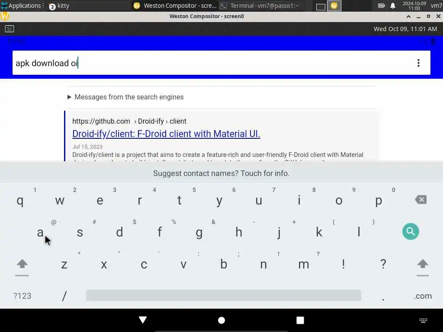Click the https://github.com result URL text
Viewport: 443px width, 332px height.
pyautogui.click(x=101, y=121)
